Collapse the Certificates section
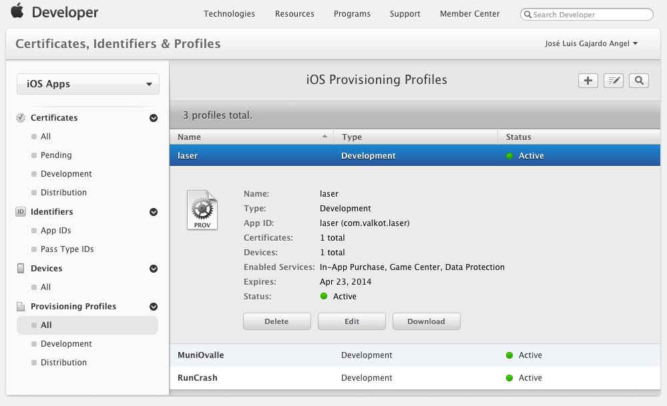 tap(154, 118)
